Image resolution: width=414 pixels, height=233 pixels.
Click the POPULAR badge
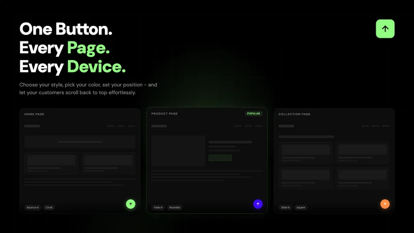coord(254,113)
